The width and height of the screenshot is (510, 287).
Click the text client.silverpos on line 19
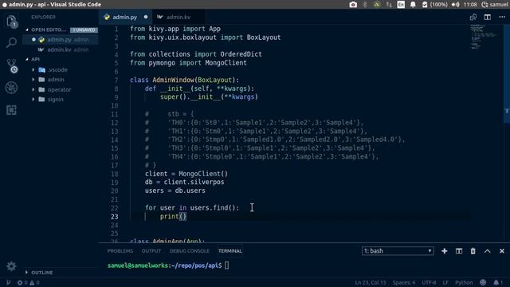coord(194,183)
